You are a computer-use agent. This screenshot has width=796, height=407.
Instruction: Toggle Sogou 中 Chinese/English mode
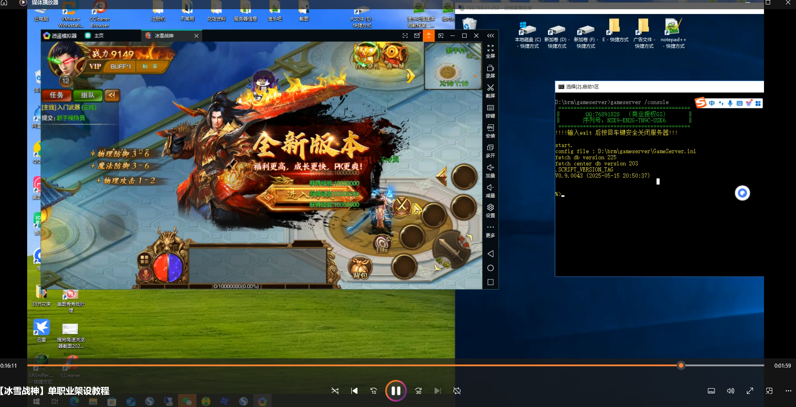(711, 103)
